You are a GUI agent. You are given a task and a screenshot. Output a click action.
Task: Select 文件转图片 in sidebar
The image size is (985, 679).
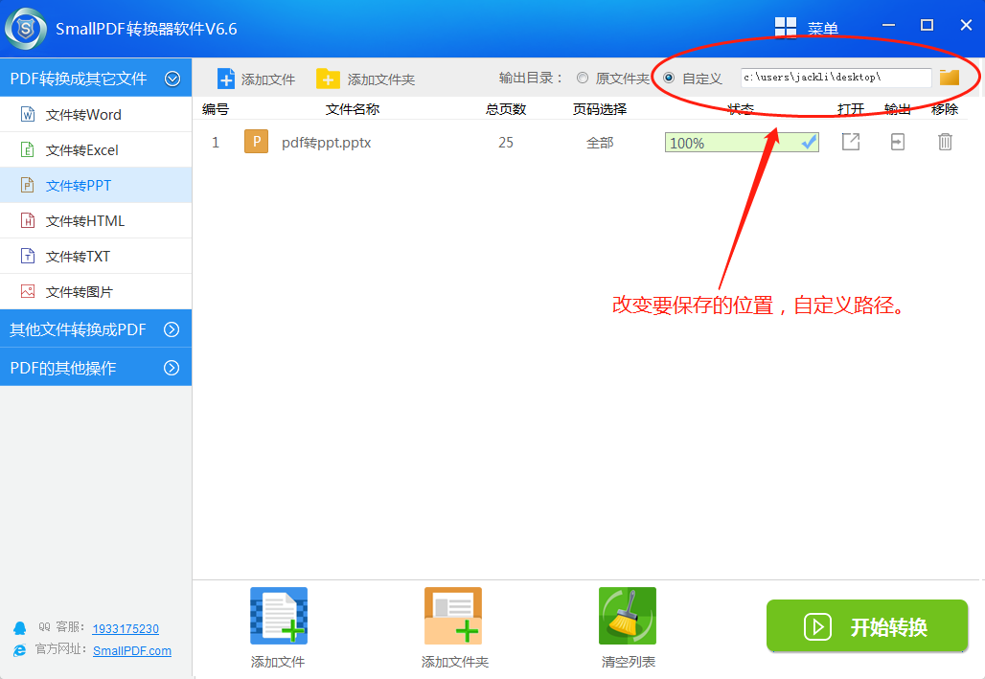96,291
